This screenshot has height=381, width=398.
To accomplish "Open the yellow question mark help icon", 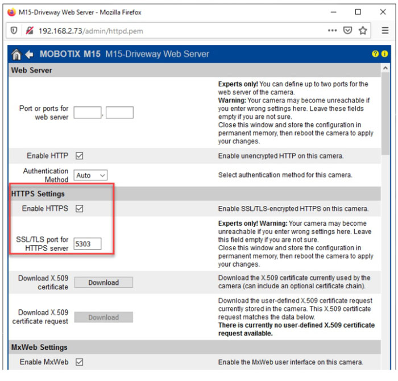I will pyautogui.click(x=375, y=54).
